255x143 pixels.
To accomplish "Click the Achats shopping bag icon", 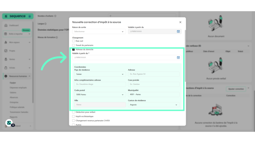I will [x=6, y=68].
